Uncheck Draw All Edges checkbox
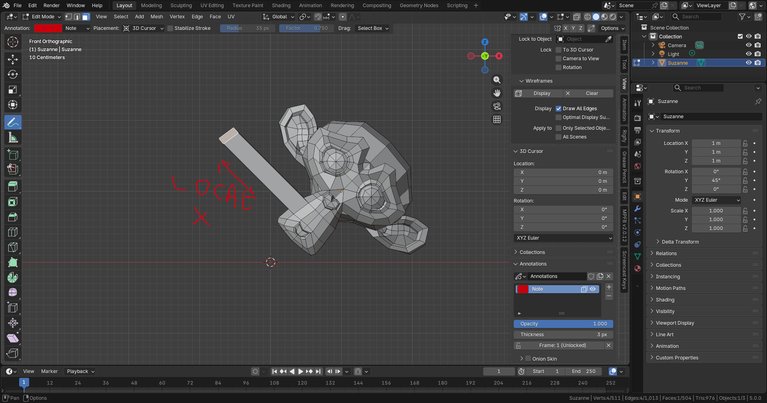 click(558, 108)
